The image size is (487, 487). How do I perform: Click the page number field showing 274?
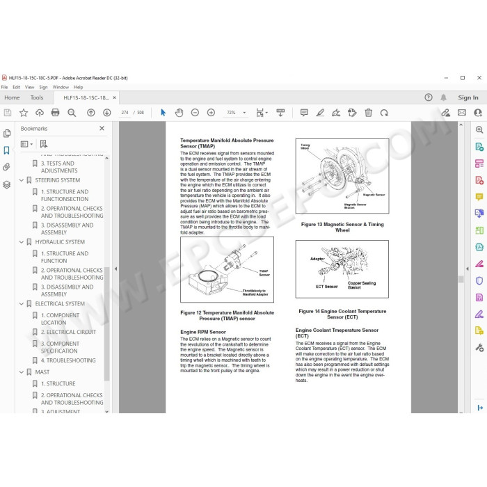(125, 113)
